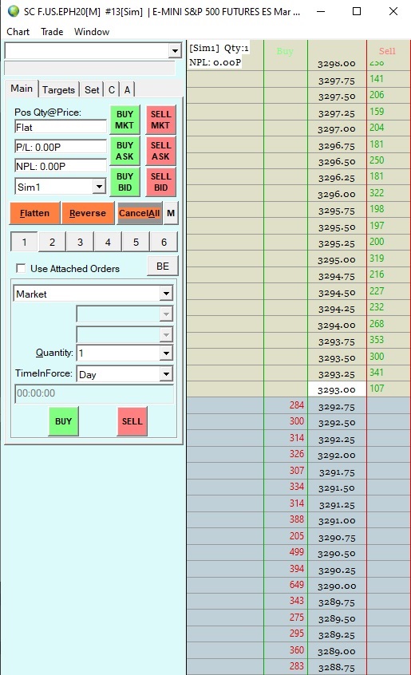Enable Use Attached Orders checkbox
This screenshot has height=675, width=411.
pyautogui.click(x=21, y=269)
